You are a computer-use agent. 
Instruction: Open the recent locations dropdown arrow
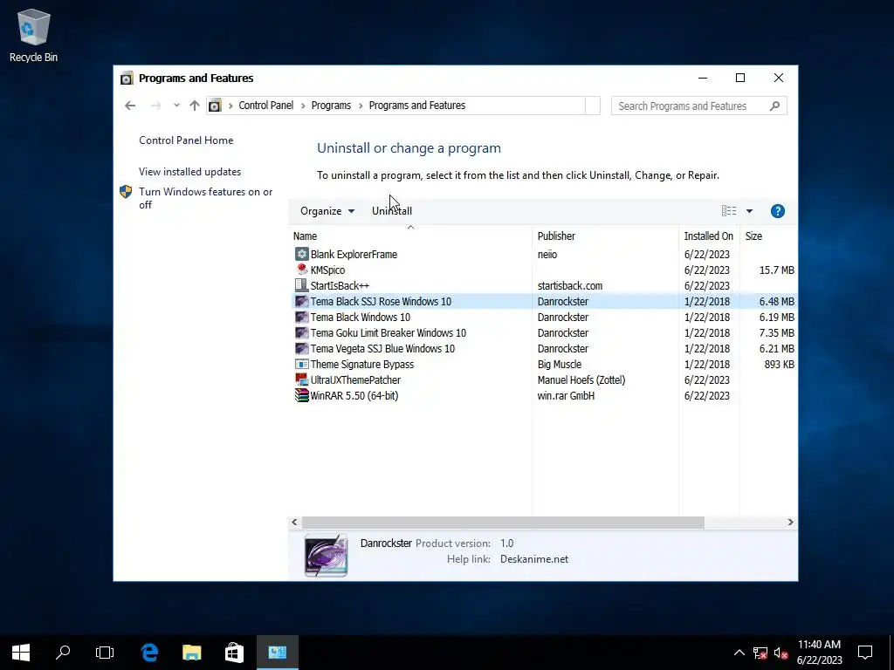pyautogui.click(x=176, y=106)
